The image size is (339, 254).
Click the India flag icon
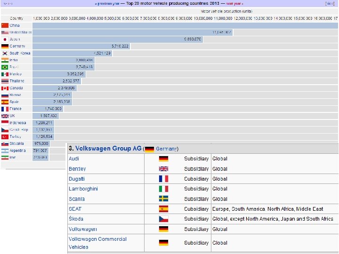click(x=5, y=60)
